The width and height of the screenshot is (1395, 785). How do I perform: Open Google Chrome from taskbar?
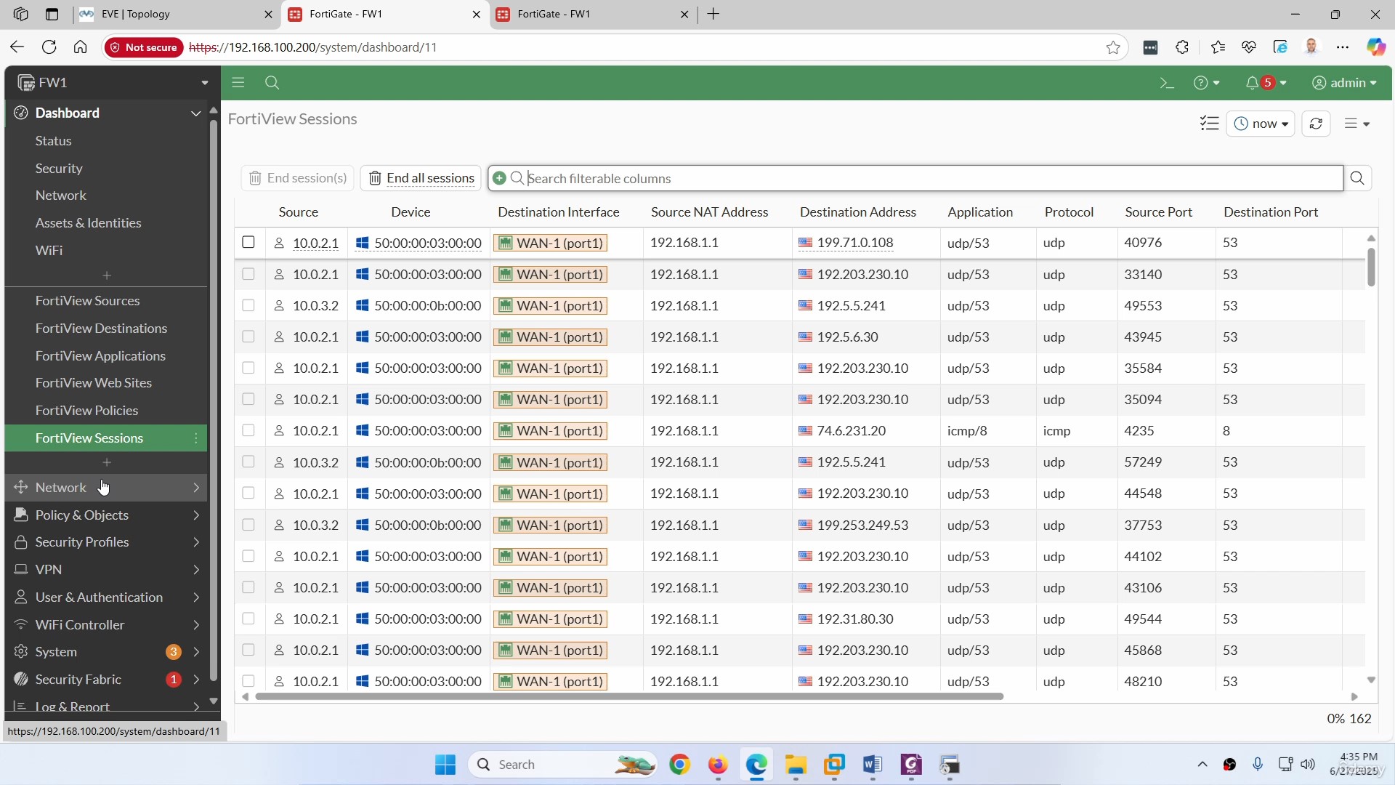[x=679, y=765]
